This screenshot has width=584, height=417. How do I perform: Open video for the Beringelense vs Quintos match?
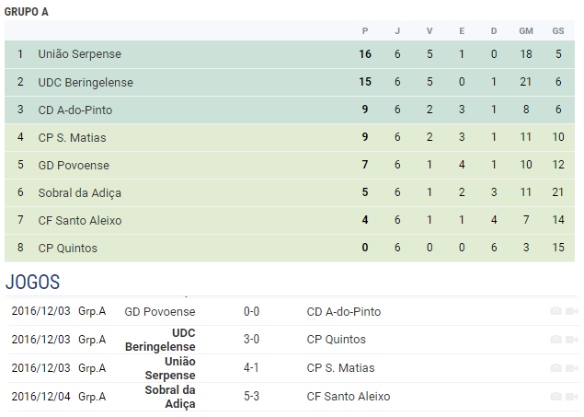(x=571, y=340)
